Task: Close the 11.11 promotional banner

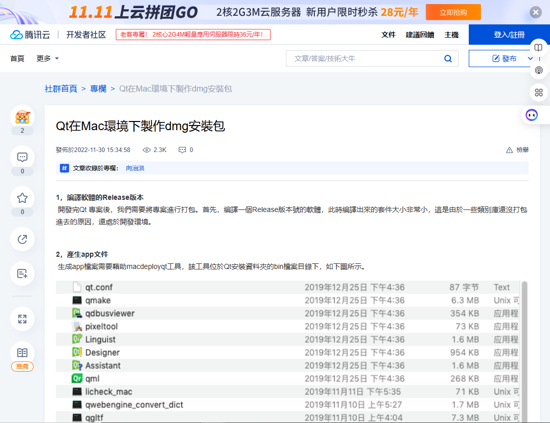Action: (535, 12)
